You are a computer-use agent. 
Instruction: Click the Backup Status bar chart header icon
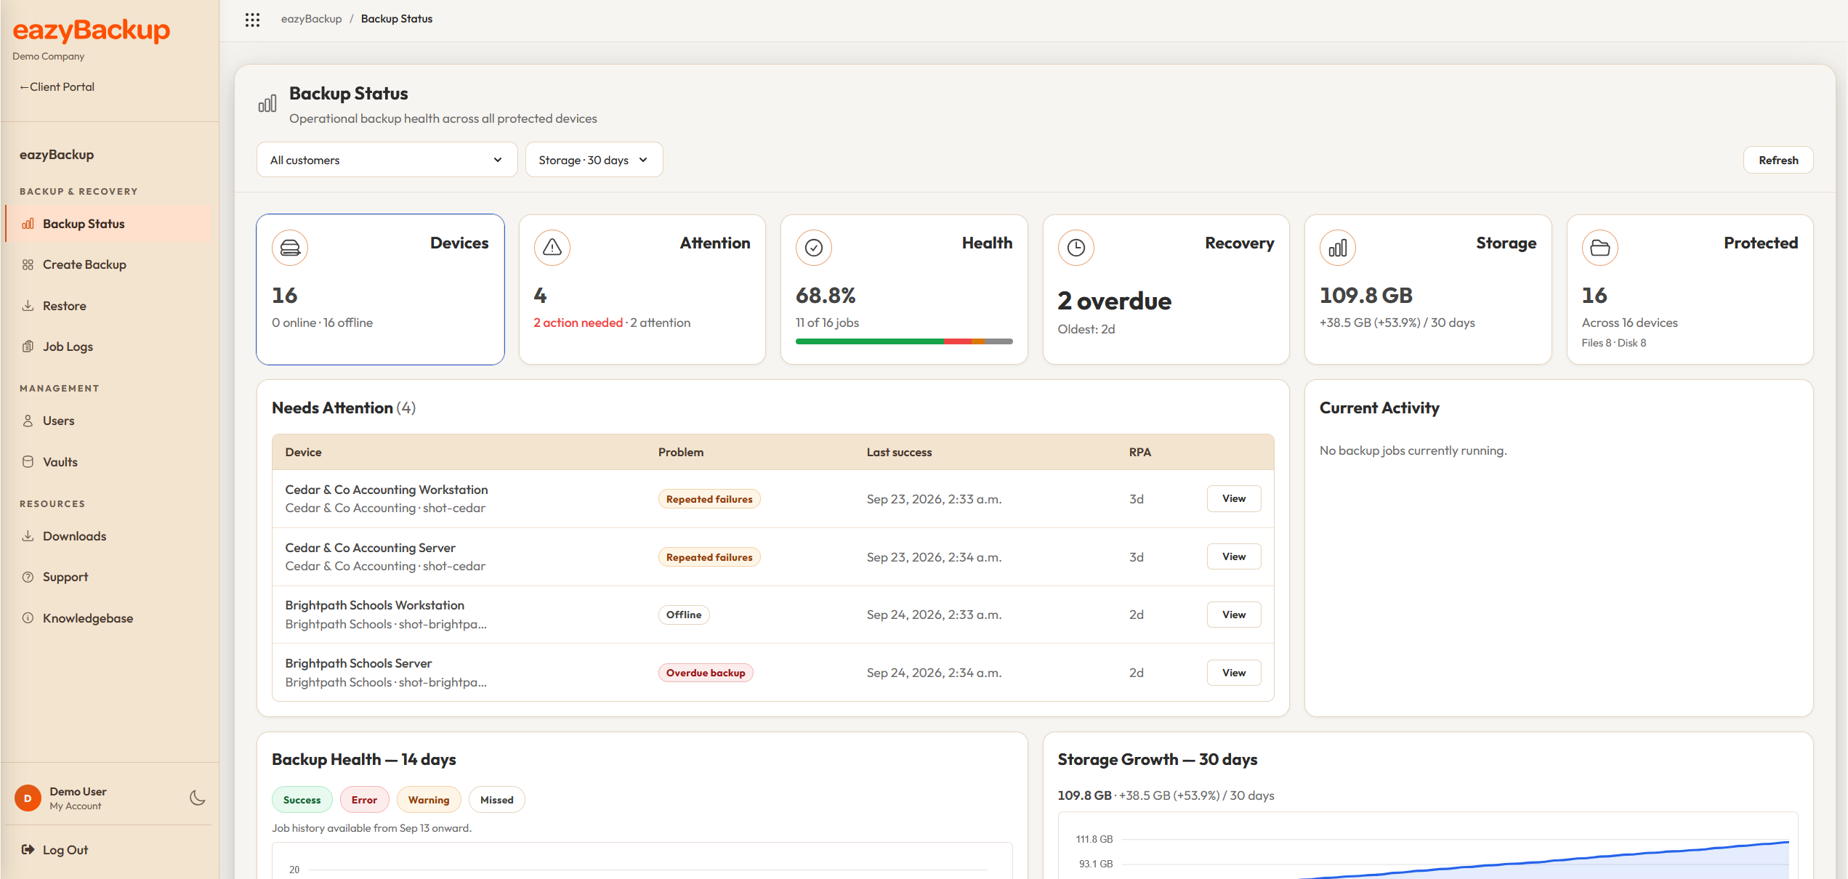pyautogui.click(x=267, y=104)
